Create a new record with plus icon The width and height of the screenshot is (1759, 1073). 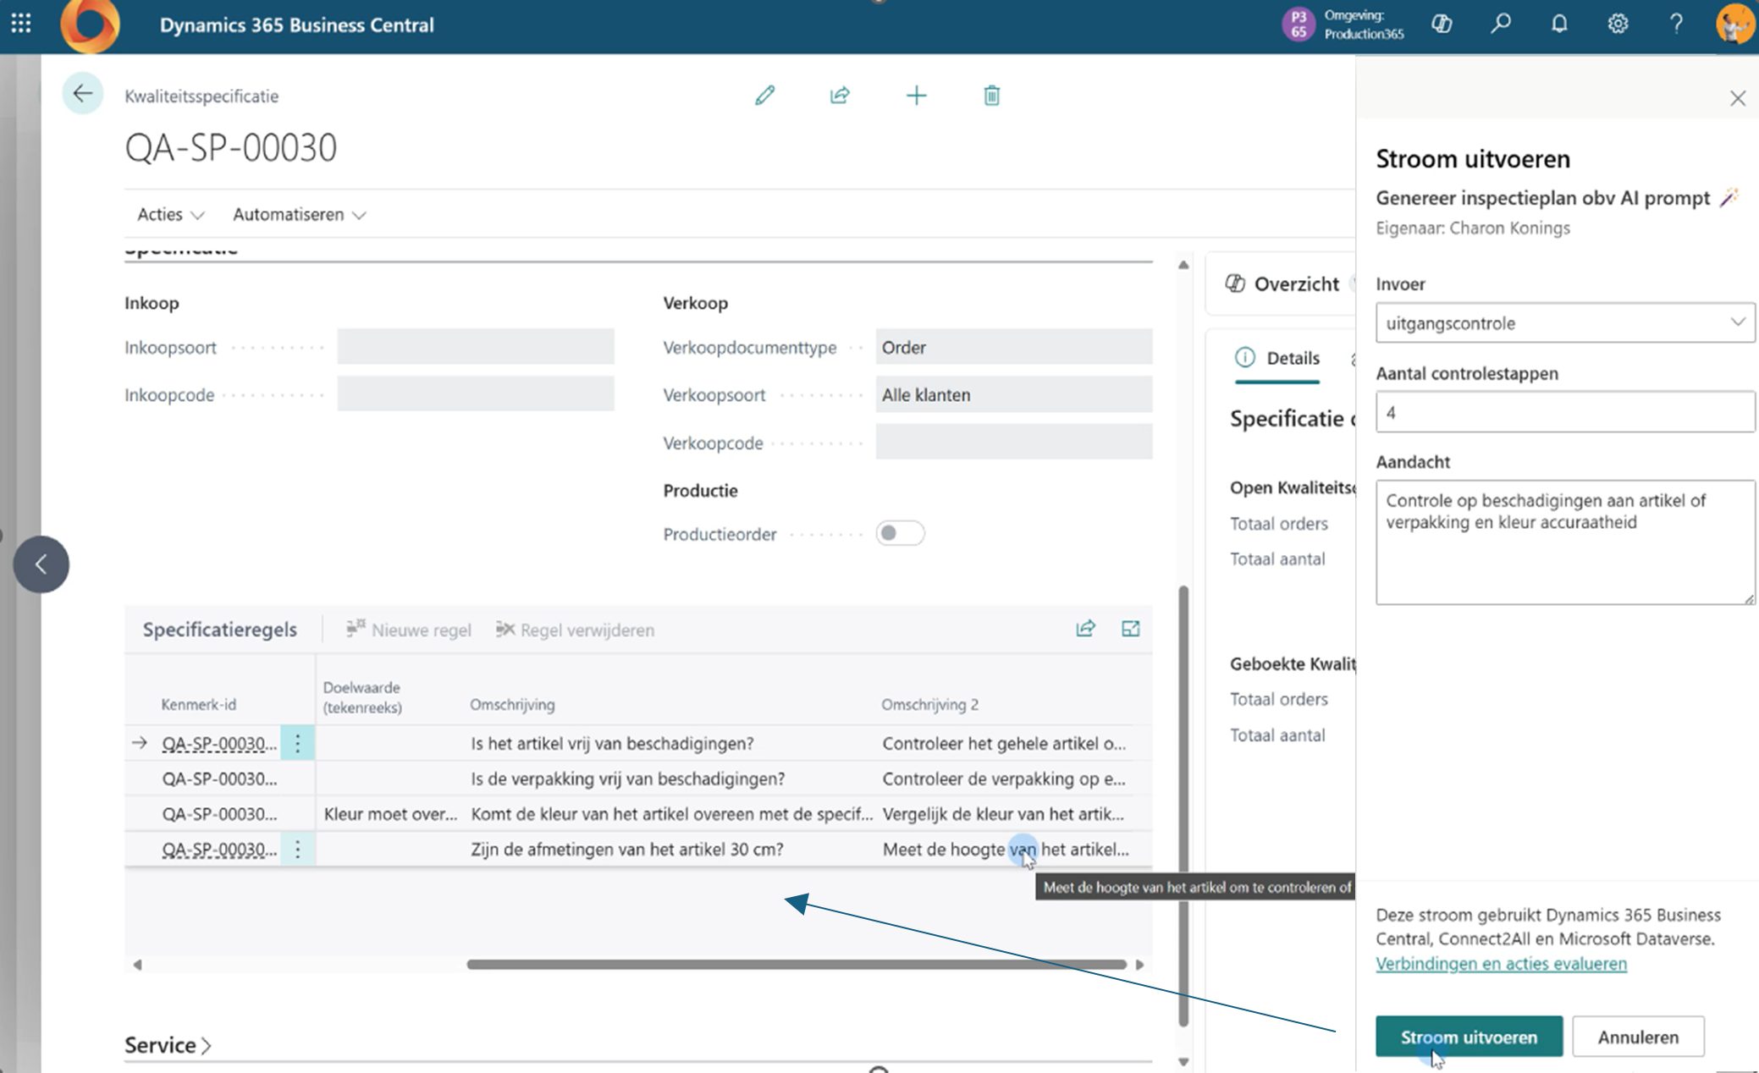[916, 96]
